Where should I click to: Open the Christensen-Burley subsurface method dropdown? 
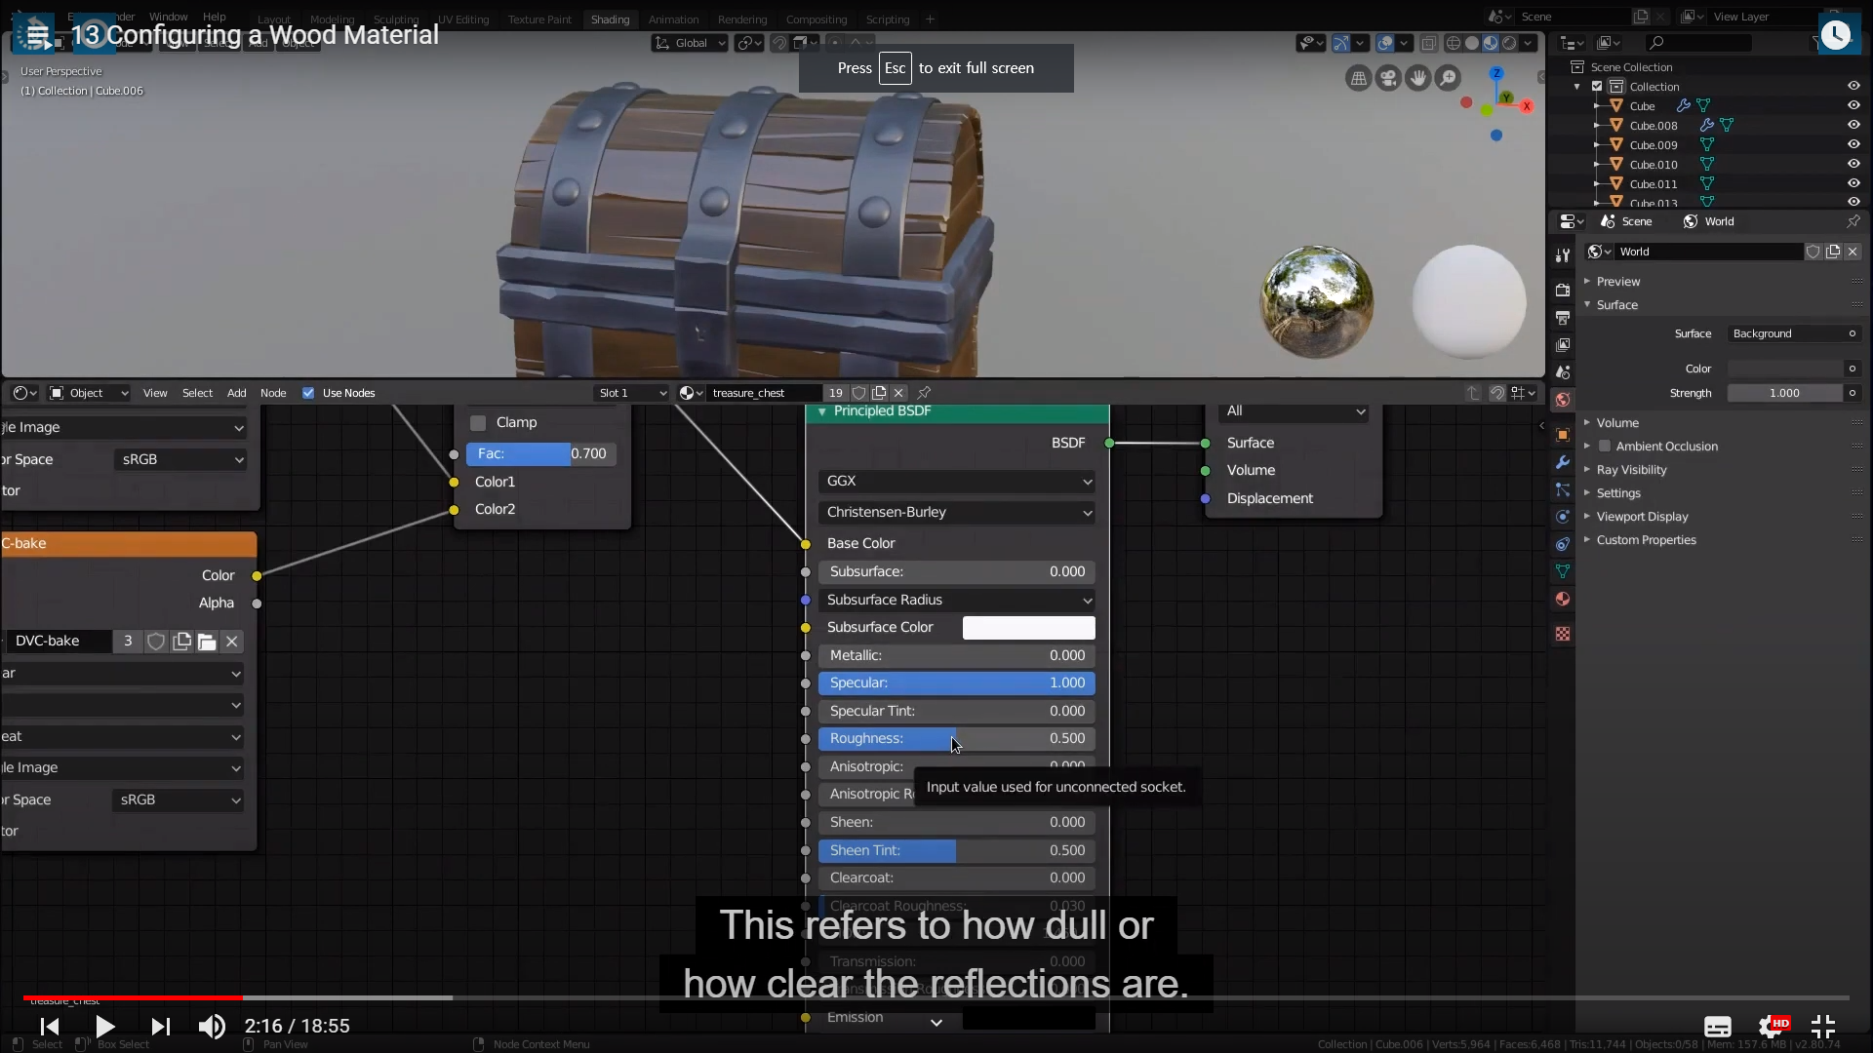tap(957, 513)
